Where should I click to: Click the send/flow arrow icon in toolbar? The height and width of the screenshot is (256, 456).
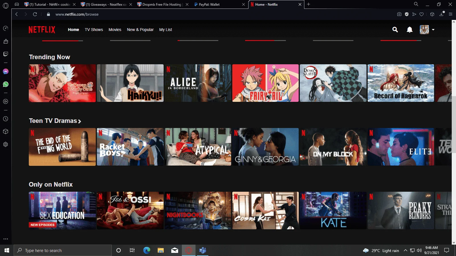click(414, 14)
